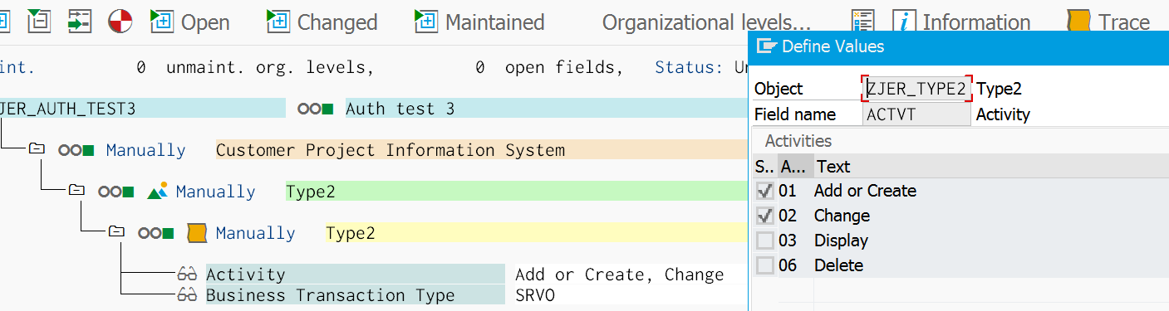The image size is (1169, 311).
Task: Click the red-white circle toolbar icon
Action: [x=120, y=22]
